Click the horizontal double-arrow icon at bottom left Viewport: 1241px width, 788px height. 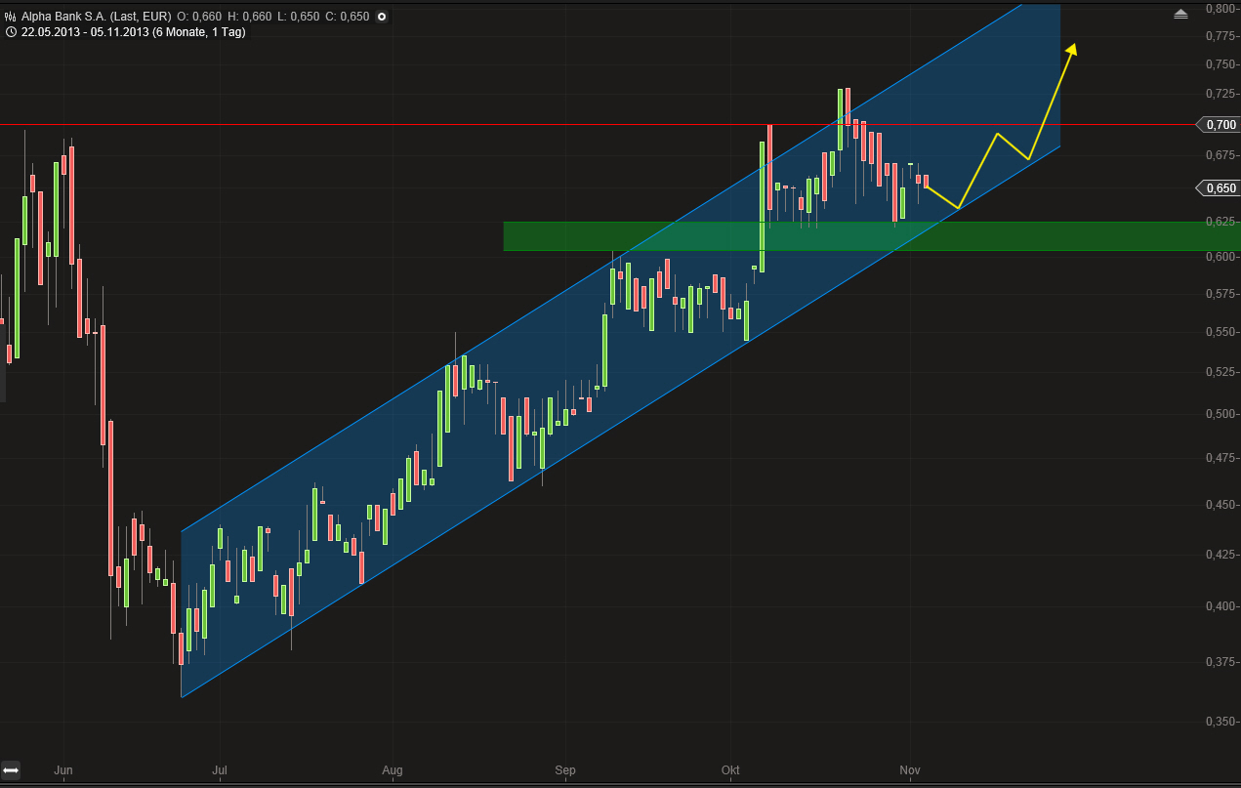point(12,770)
